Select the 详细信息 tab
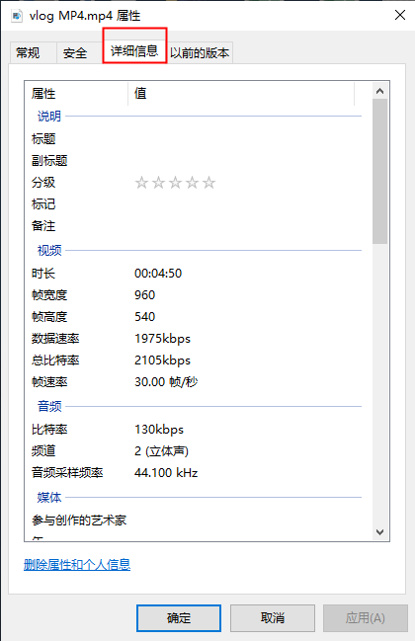 coord(134,50)
